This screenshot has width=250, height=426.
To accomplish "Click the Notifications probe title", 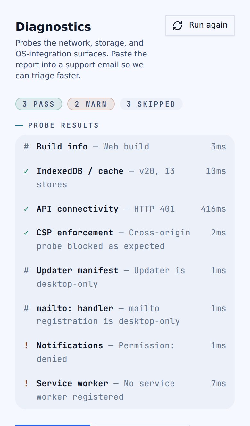I will point(70,345).
